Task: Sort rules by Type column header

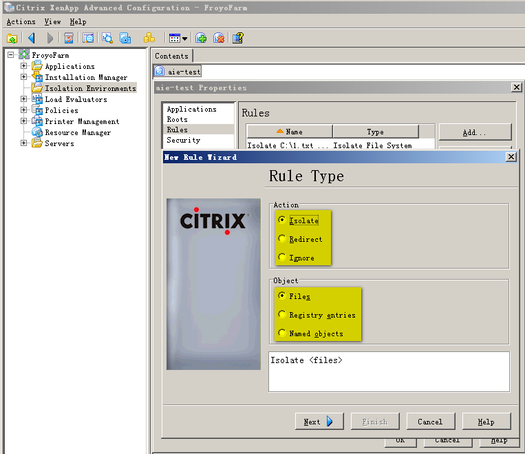Action: tap(376, 132)
